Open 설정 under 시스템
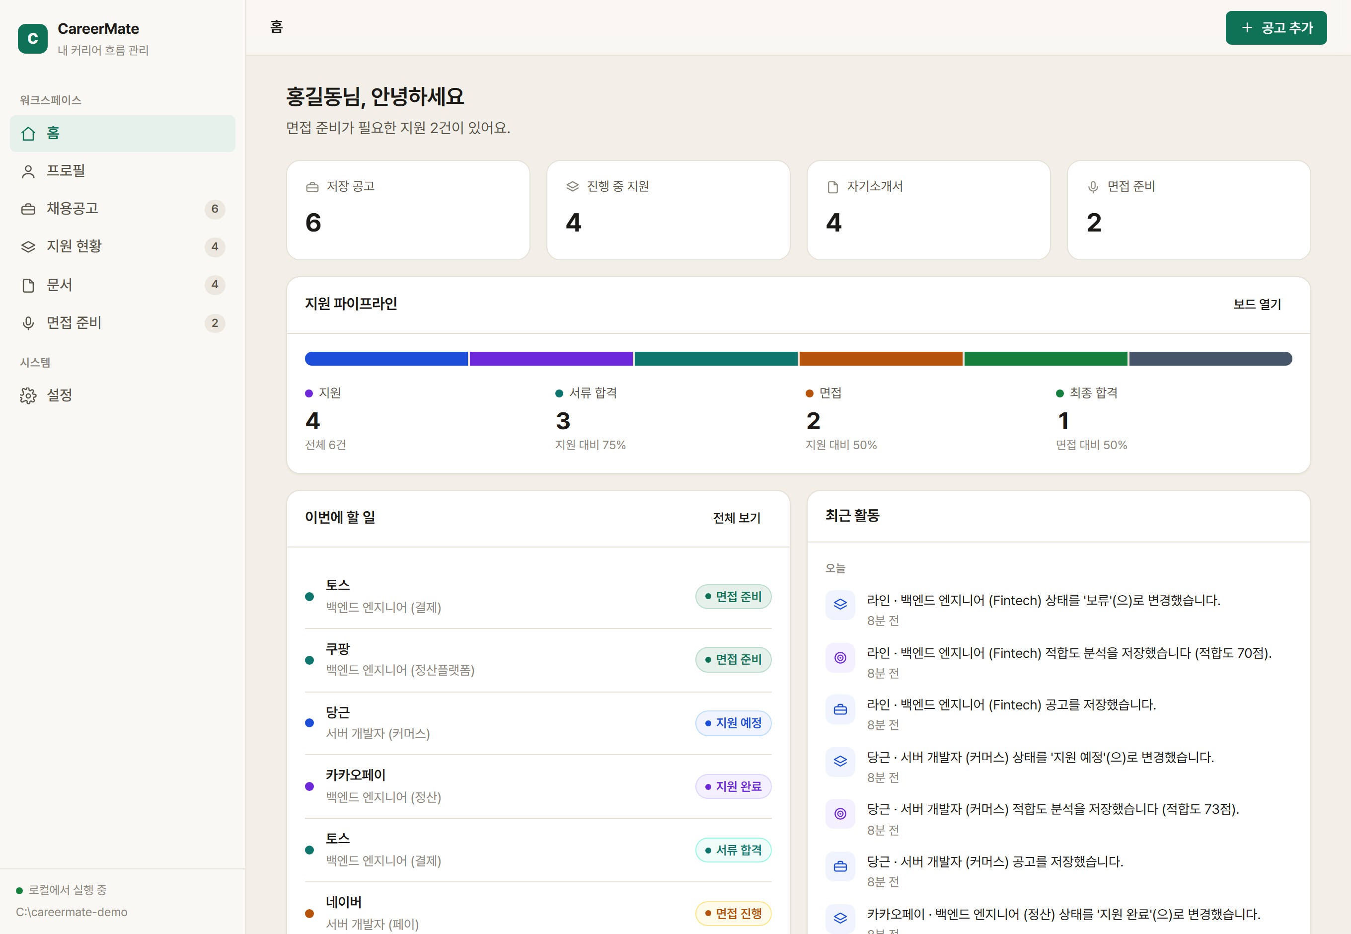 (x=123, y=395)
